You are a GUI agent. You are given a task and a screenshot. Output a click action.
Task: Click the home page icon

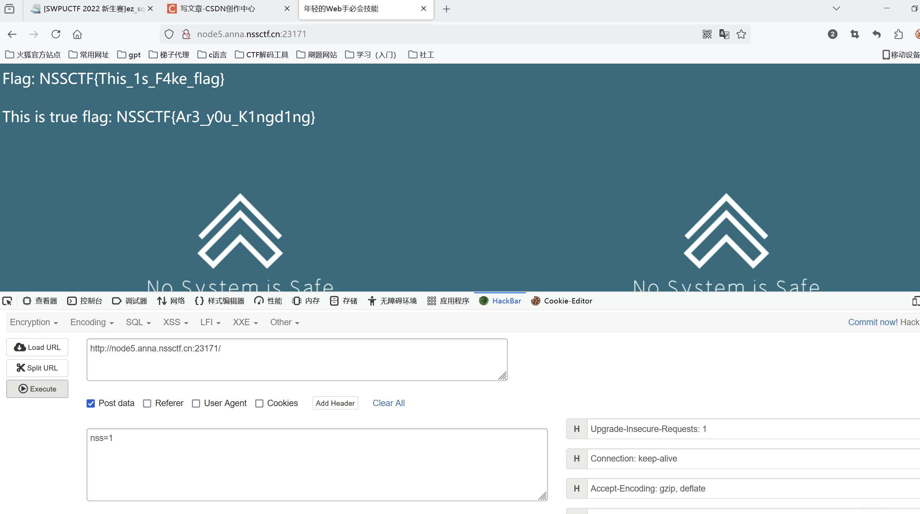pyautogui.click(x=77, y=34)
